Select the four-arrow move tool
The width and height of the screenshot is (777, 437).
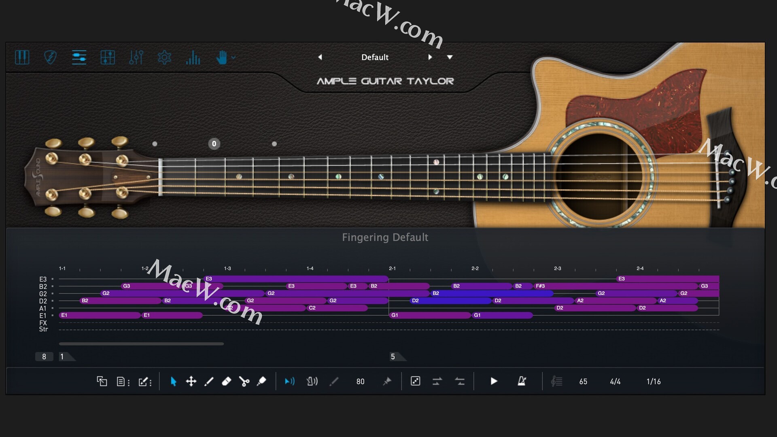pos(191,381)
